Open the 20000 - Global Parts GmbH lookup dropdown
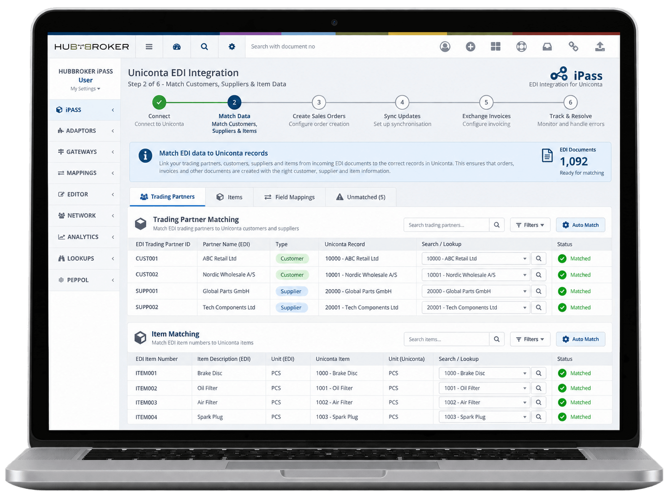Viewport: 668px width, 501px height. coord(476,292)
